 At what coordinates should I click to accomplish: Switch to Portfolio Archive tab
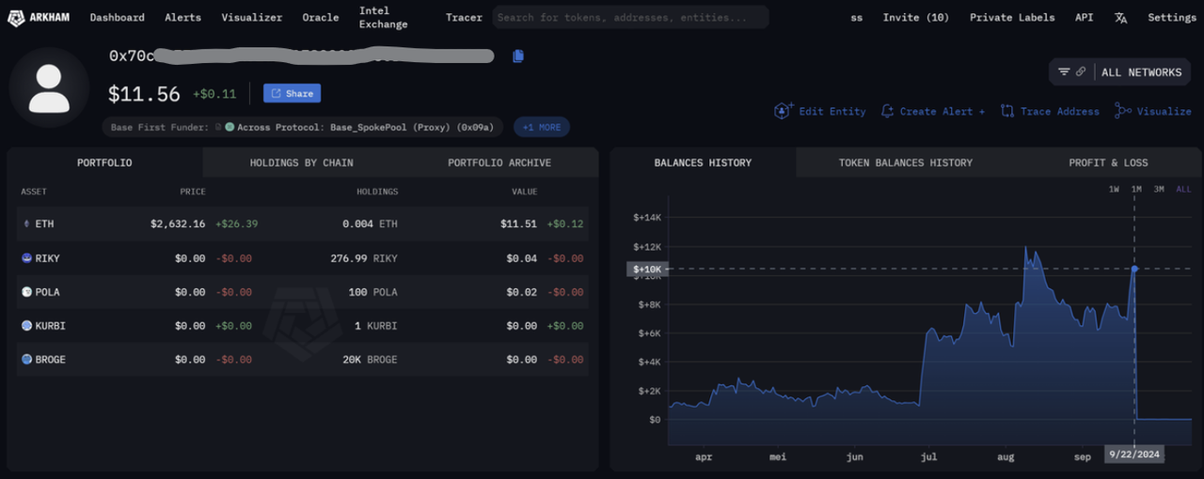(x=499, y=162)
